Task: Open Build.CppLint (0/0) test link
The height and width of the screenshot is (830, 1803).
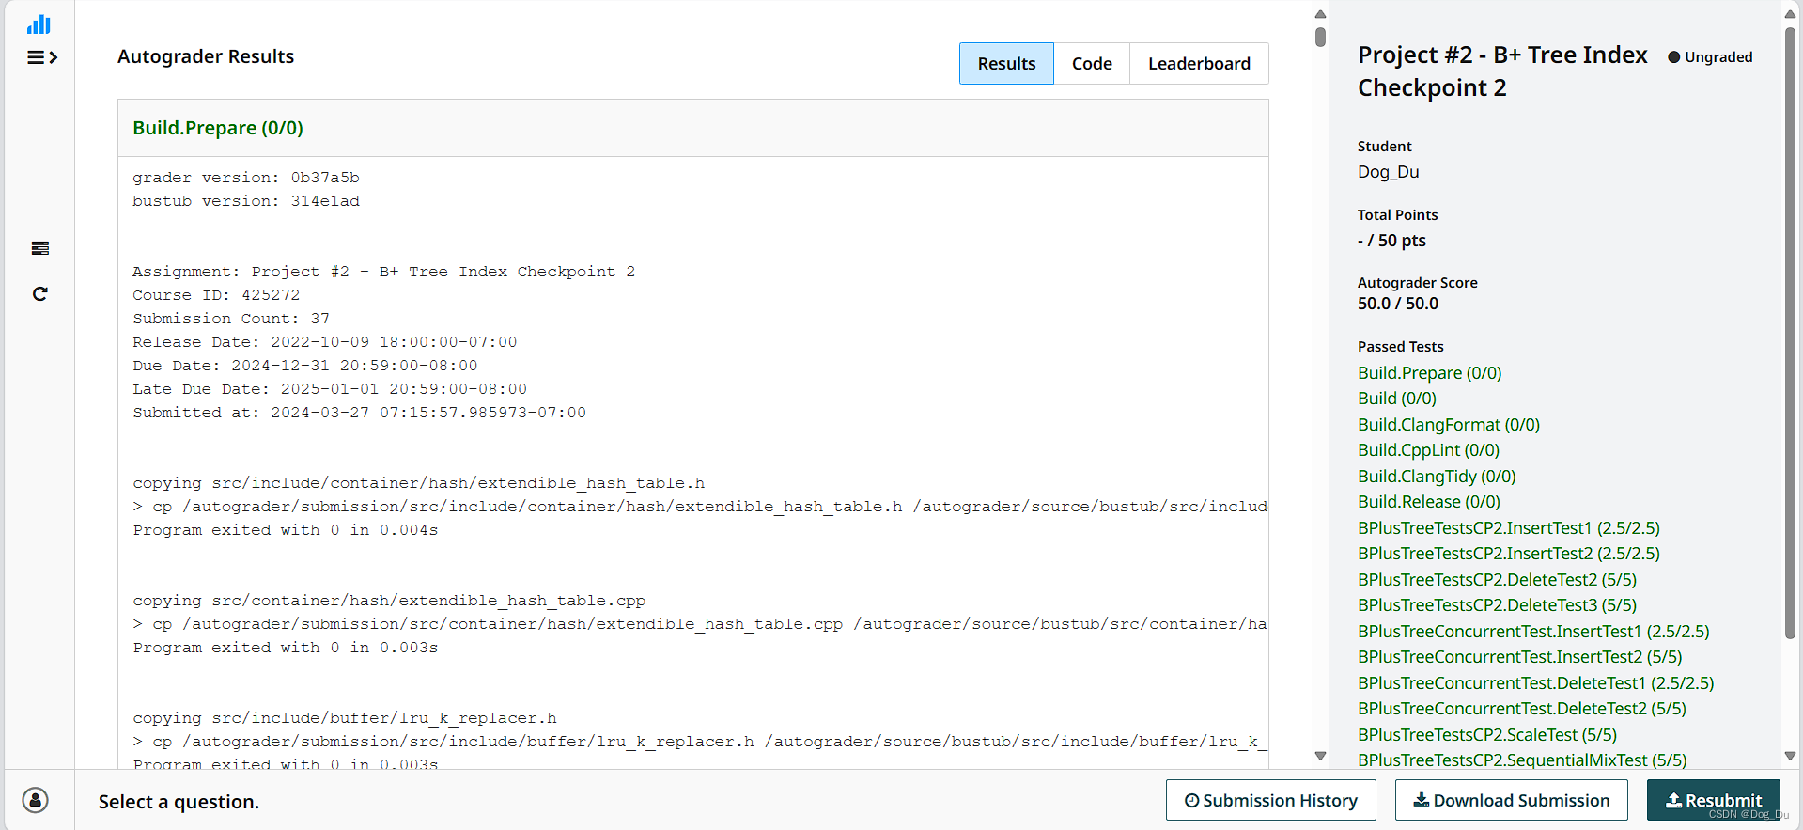Action: point(1428,450)
